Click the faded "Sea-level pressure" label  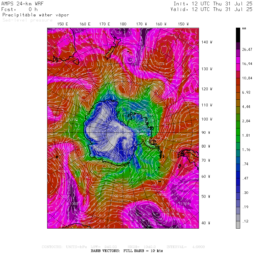[28, 20]
